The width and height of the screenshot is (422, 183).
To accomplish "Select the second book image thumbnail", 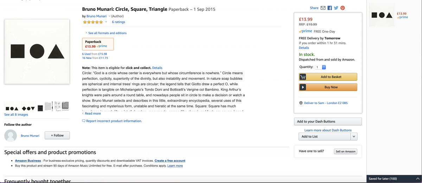I will coord(28,106).
